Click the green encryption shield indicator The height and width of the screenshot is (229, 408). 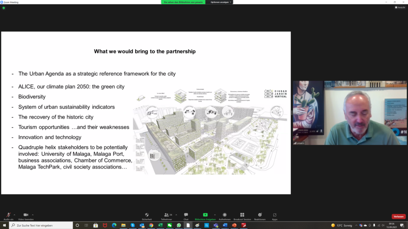[x=4, y=8]
